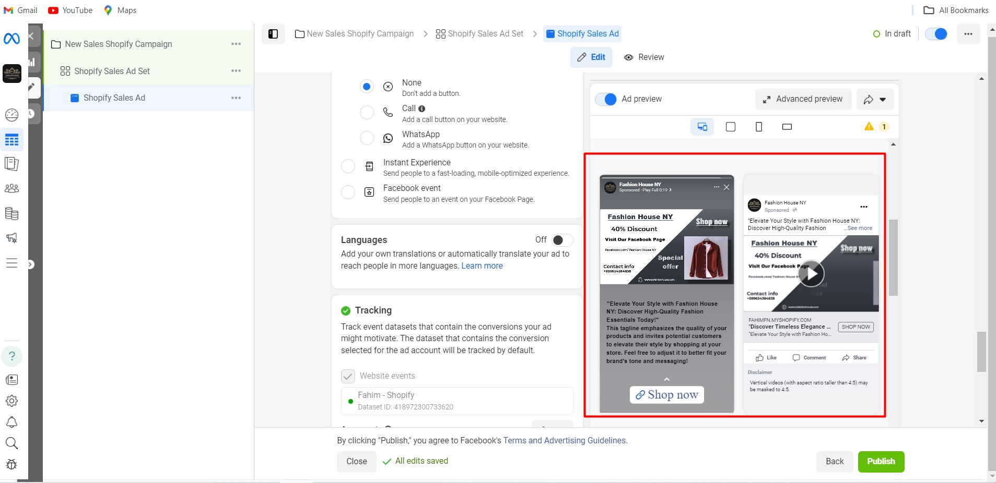Screen dimensions: 996x483
Task: Open the YouTube bookmark
Action: [70, 10]
